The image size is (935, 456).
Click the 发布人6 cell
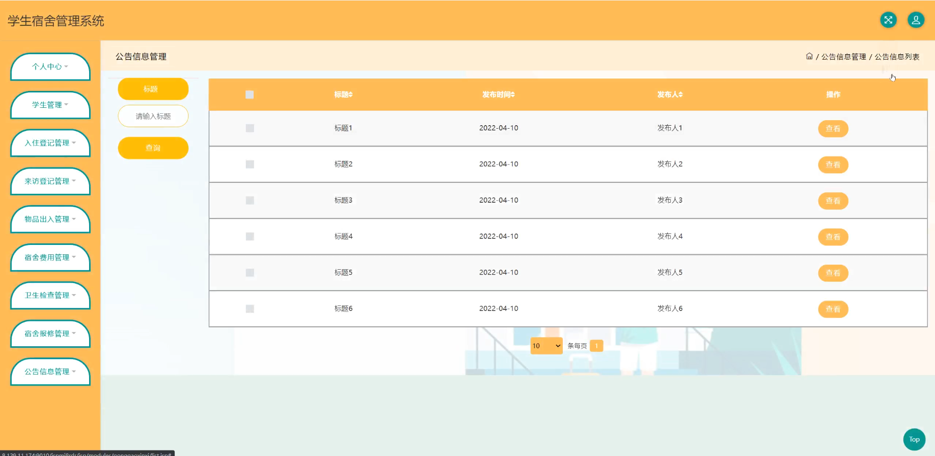670,308
